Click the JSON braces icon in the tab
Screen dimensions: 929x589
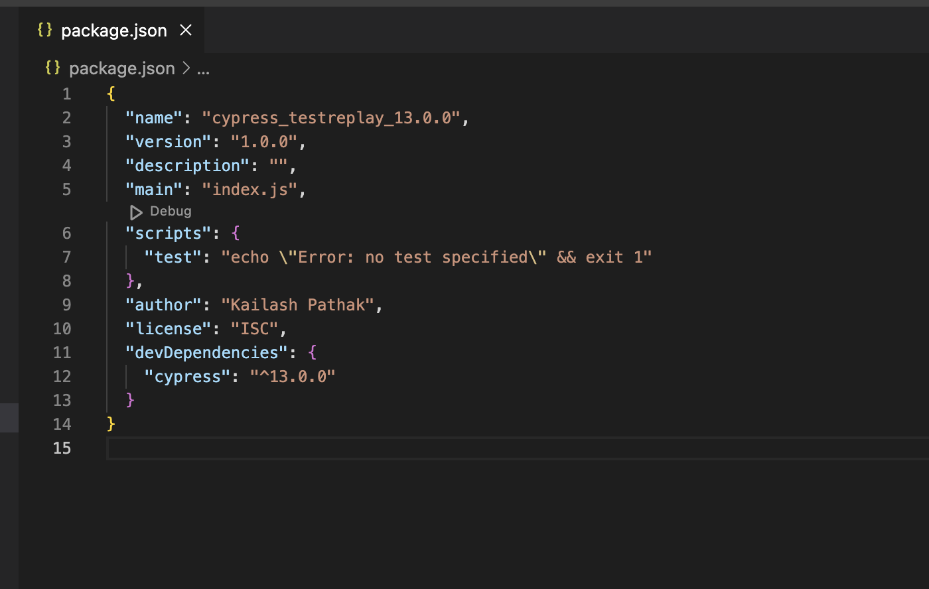click(44, 30)
